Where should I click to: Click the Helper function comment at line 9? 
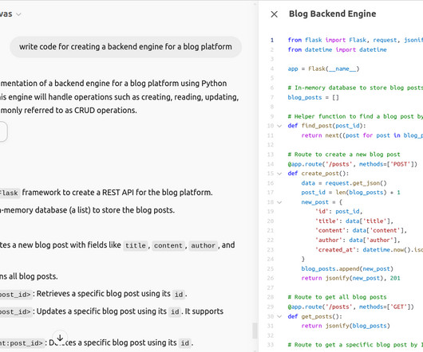click(355, 116)
